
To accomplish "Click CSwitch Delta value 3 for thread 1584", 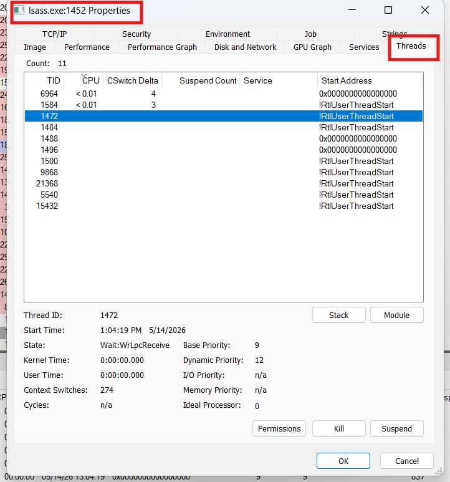I will (153, 105).
